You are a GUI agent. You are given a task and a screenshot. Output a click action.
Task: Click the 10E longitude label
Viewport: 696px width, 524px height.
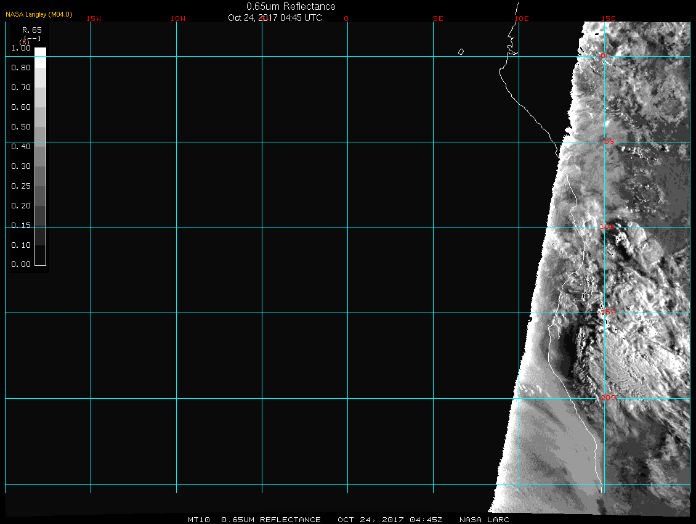tap(522, 18)
